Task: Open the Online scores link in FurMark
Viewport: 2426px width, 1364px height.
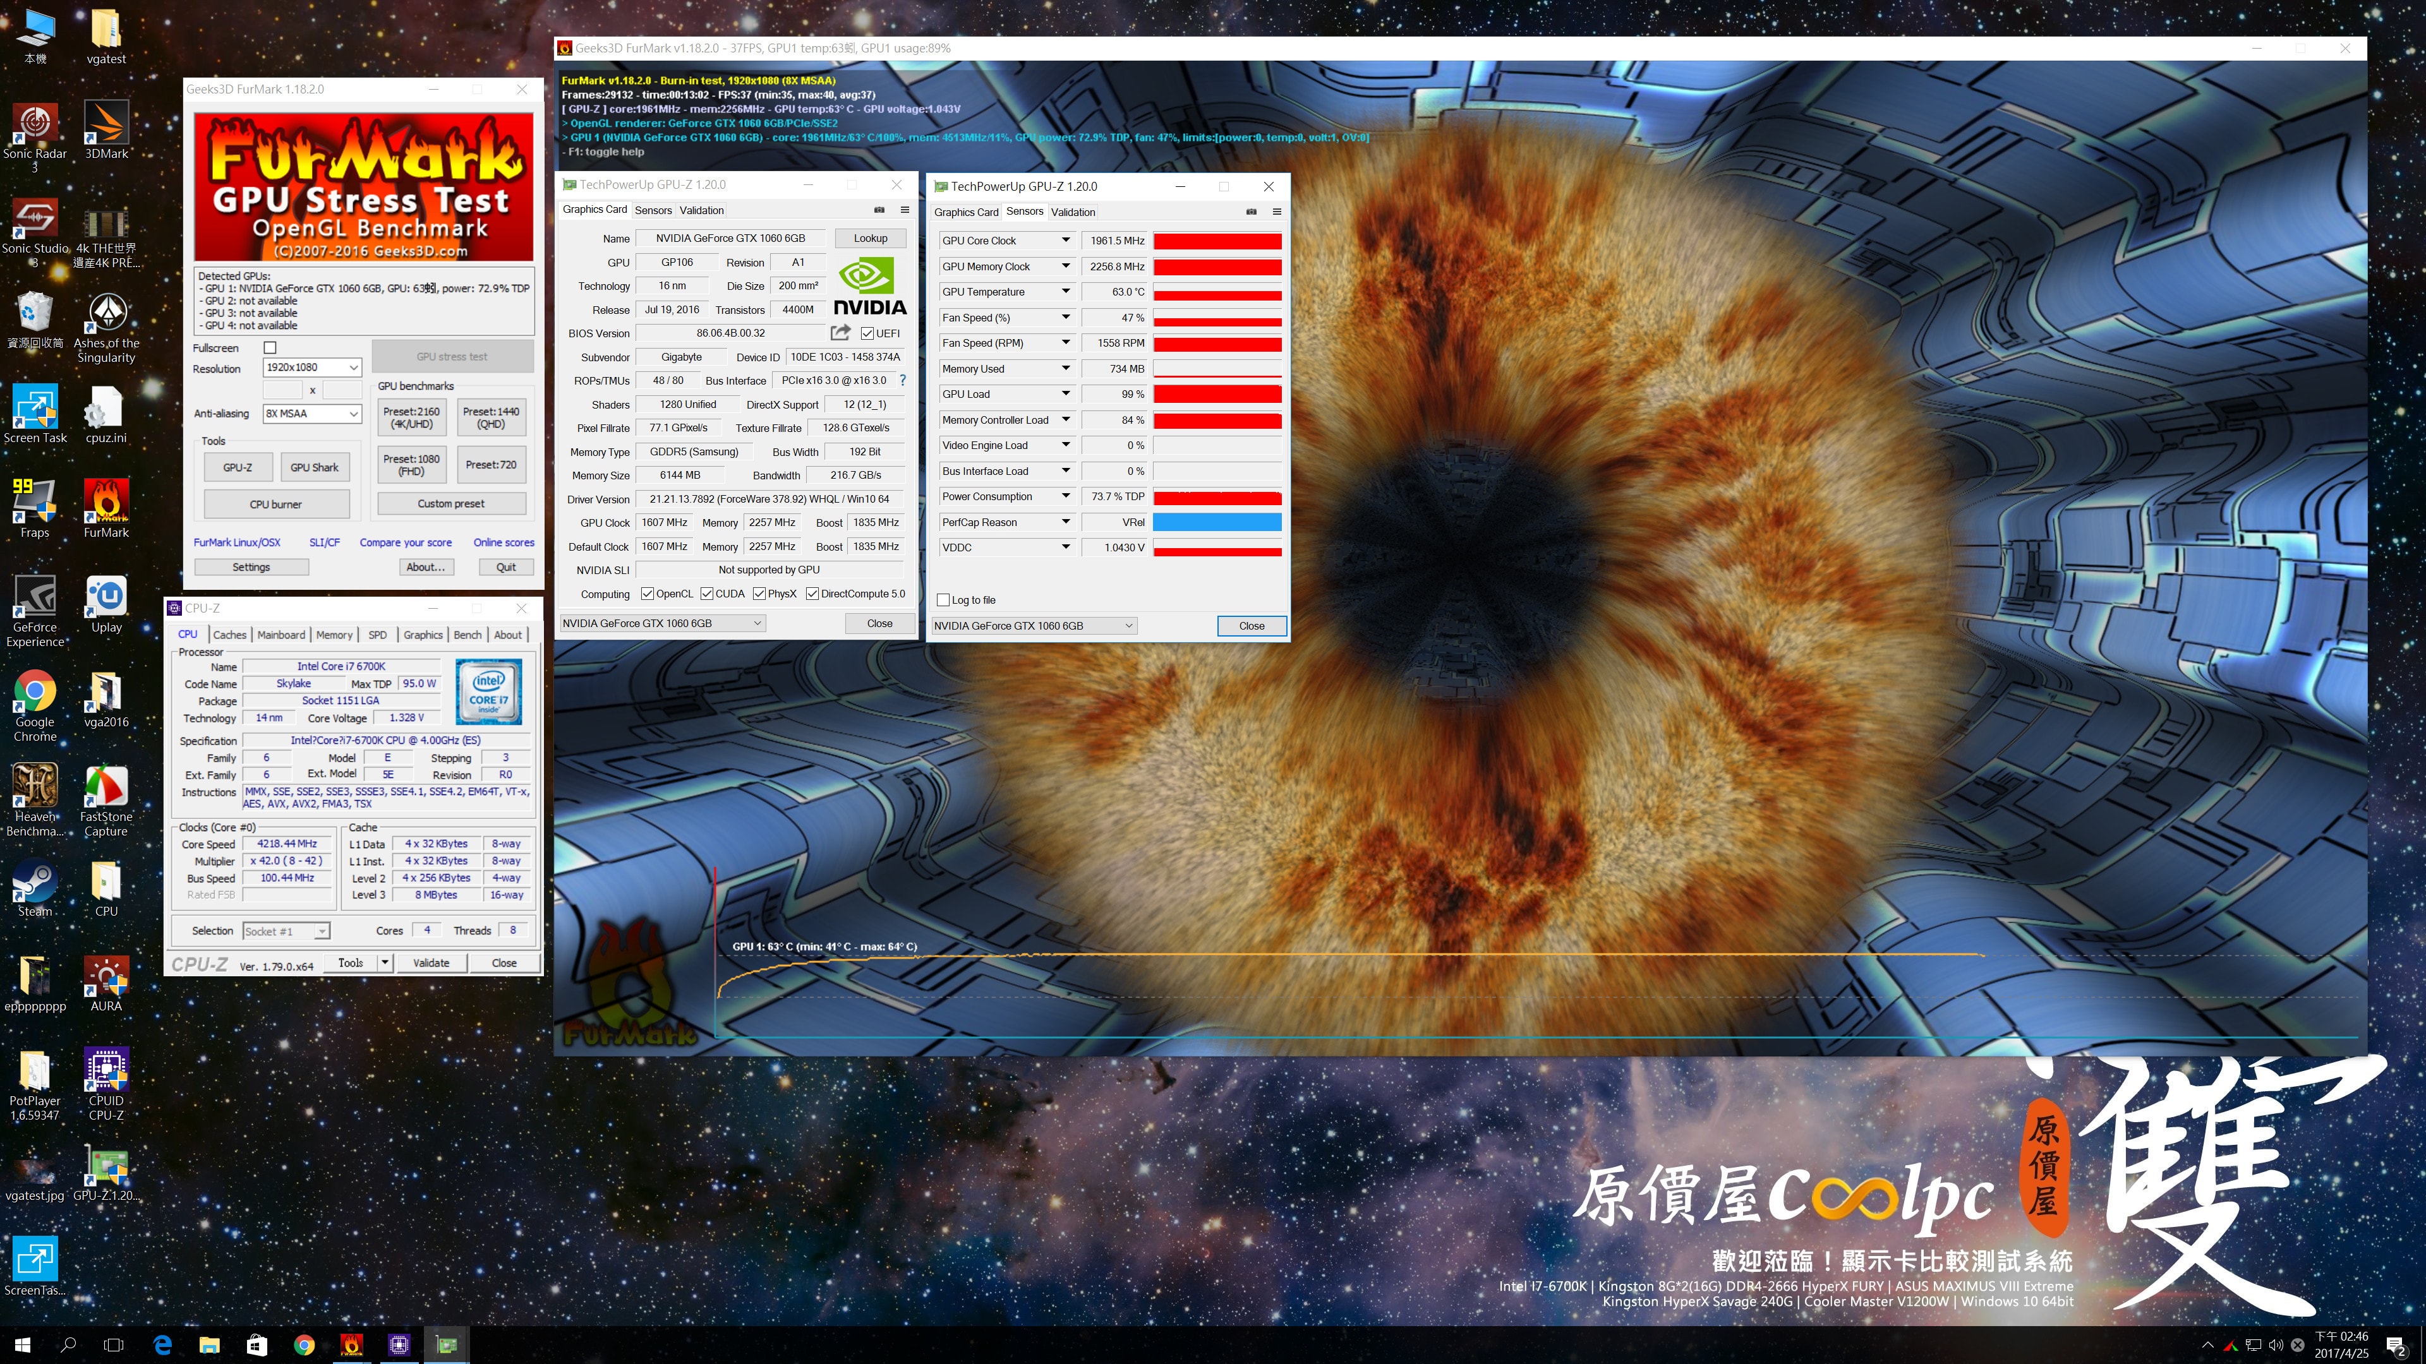Action: tap(504, 542)
